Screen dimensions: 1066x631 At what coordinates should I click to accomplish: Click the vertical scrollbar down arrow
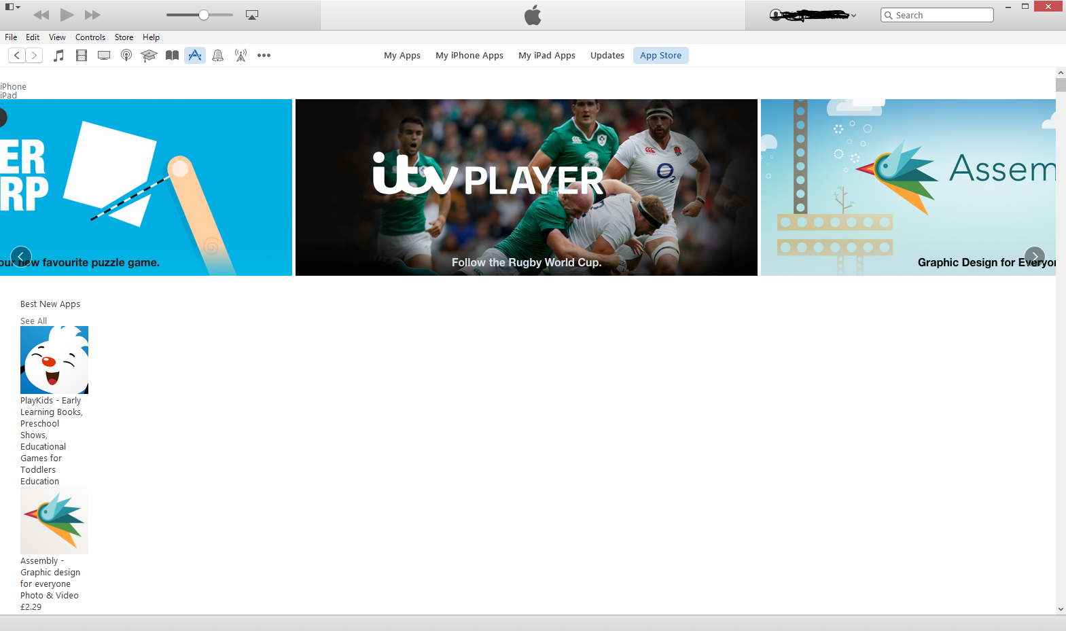pyautogui.click(x=1061, y=609)
